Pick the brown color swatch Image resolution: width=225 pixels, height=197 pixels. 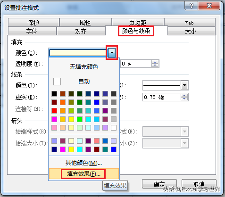coord(63,94)
